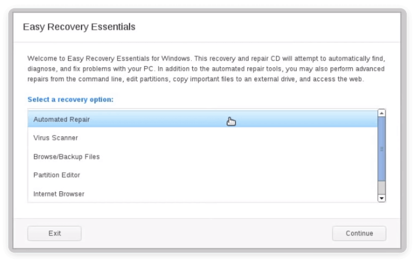The width and height of the screenshot is (415, 261).
Task: Click the separator line under the title
Action: [206, 42]
